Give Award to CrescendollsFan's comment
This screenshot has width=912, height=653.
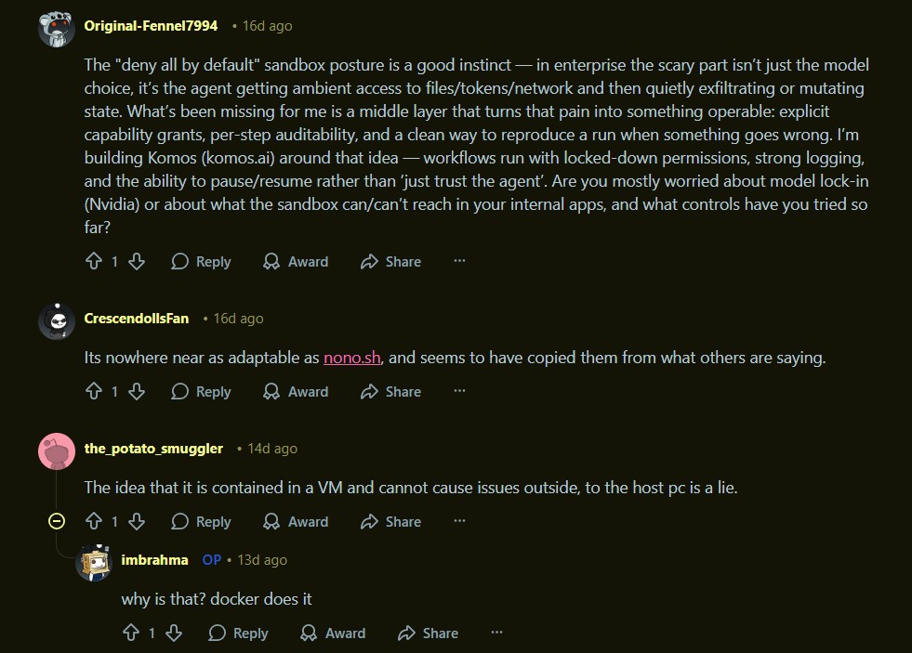coord(296,392)
